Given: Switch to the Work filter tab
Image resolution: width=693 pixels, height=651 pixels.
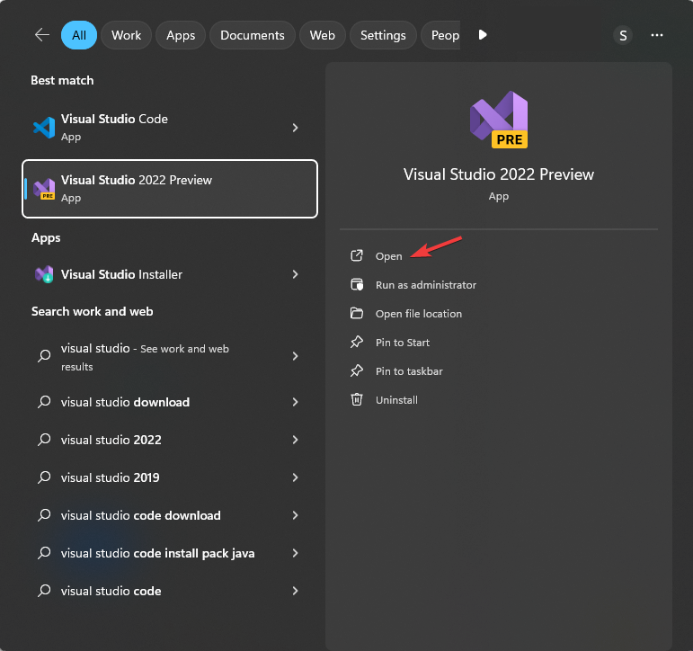Looking at the screenshot, I should (x=126, y=35).
